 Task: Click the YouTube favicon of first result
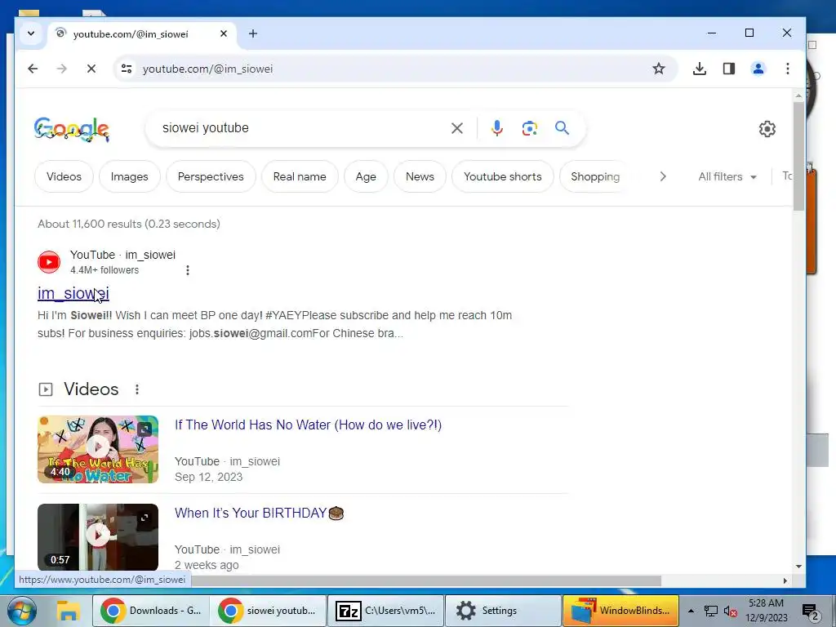tap(49, 262)
